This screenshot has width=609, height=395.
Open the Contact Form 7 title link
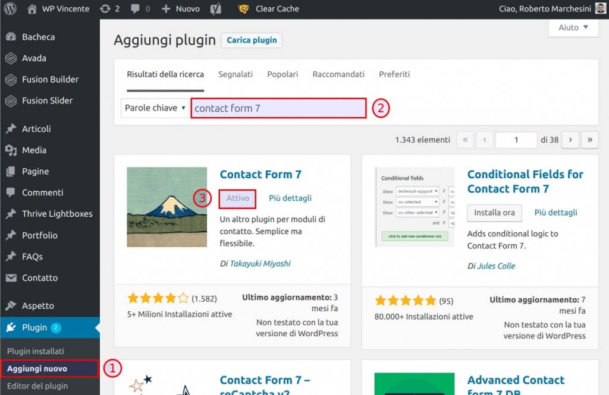(260, 175)
